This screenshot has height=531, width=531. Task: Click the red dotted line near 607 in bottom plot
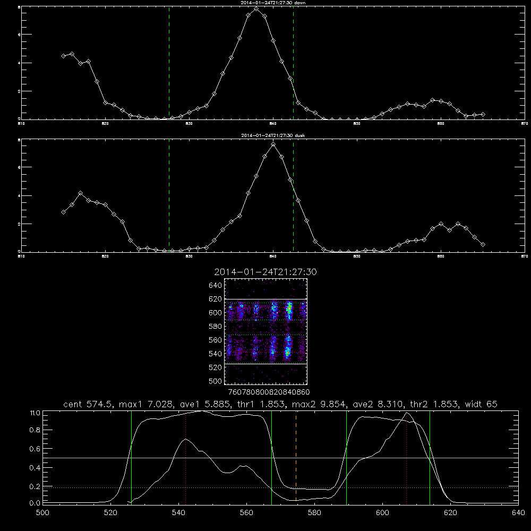click(x=406, y=458)
